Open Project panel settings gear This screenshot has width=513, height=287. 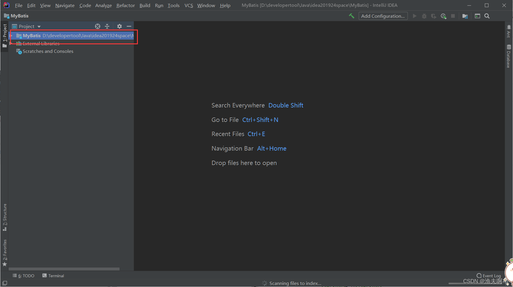(120, 26)
